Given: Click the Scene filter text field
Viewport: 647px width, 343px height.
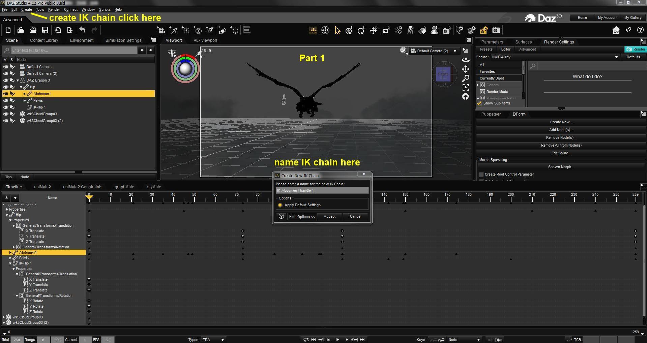Looking at the screenshot, I should [x=74, y=51].
